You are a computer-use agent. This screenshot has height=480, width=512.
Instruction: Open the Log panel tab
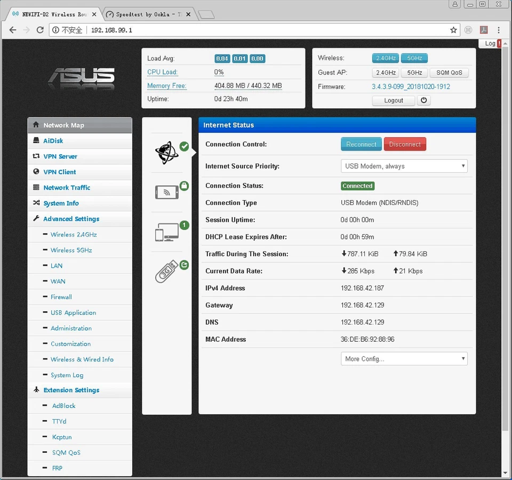(x=490, y=43)
